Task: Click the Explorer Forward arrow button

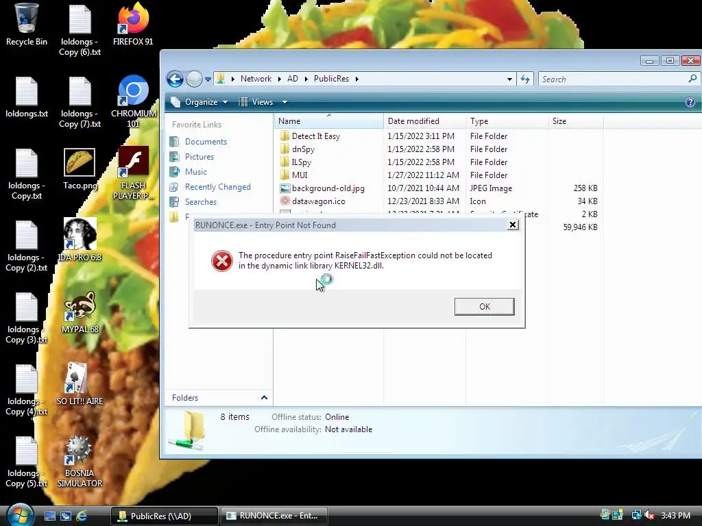Action: [x=194, y=79]
